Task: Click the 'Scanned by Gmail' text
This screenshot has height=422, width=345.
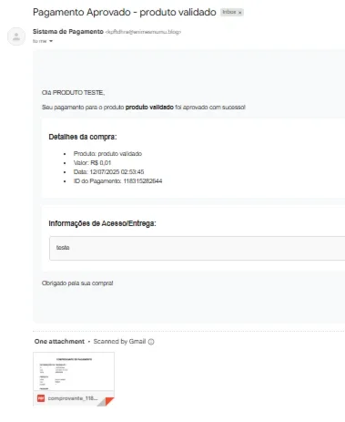Action: click(119, 342)
